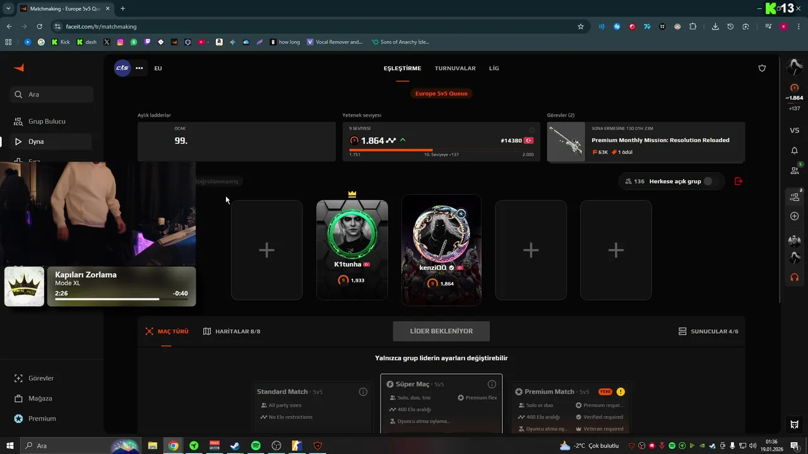Open the VS icon in the right sidebar
This screenshot has width=808, height=454.
[795, 131]
